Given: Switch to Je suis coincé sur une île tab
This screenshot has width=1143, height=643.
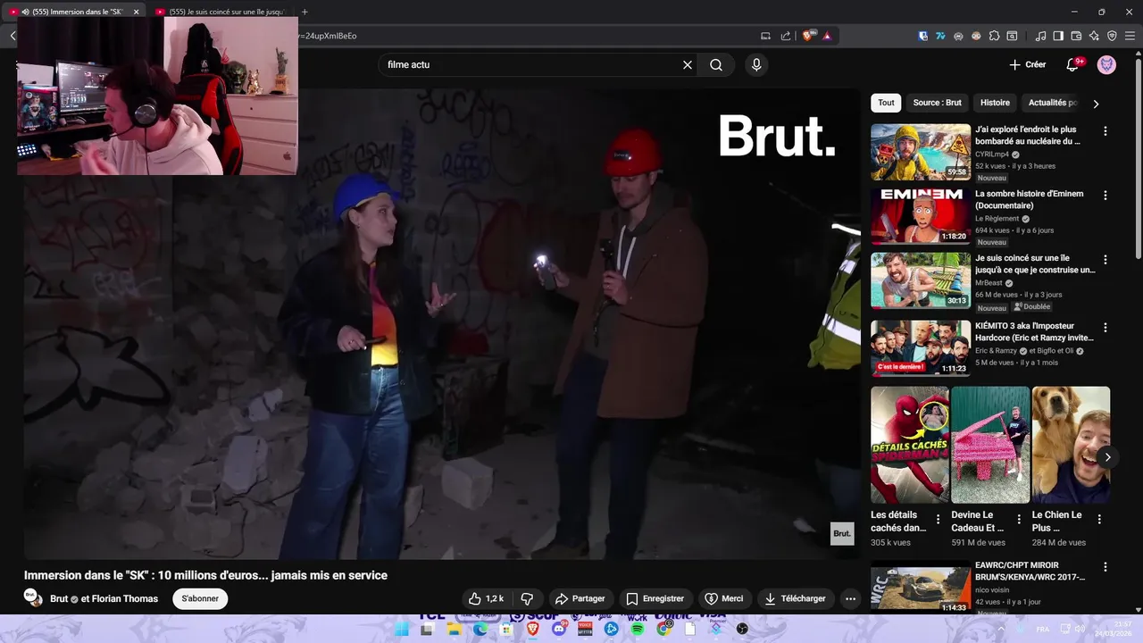Looking at the screenshot, I should pos(220,12).
